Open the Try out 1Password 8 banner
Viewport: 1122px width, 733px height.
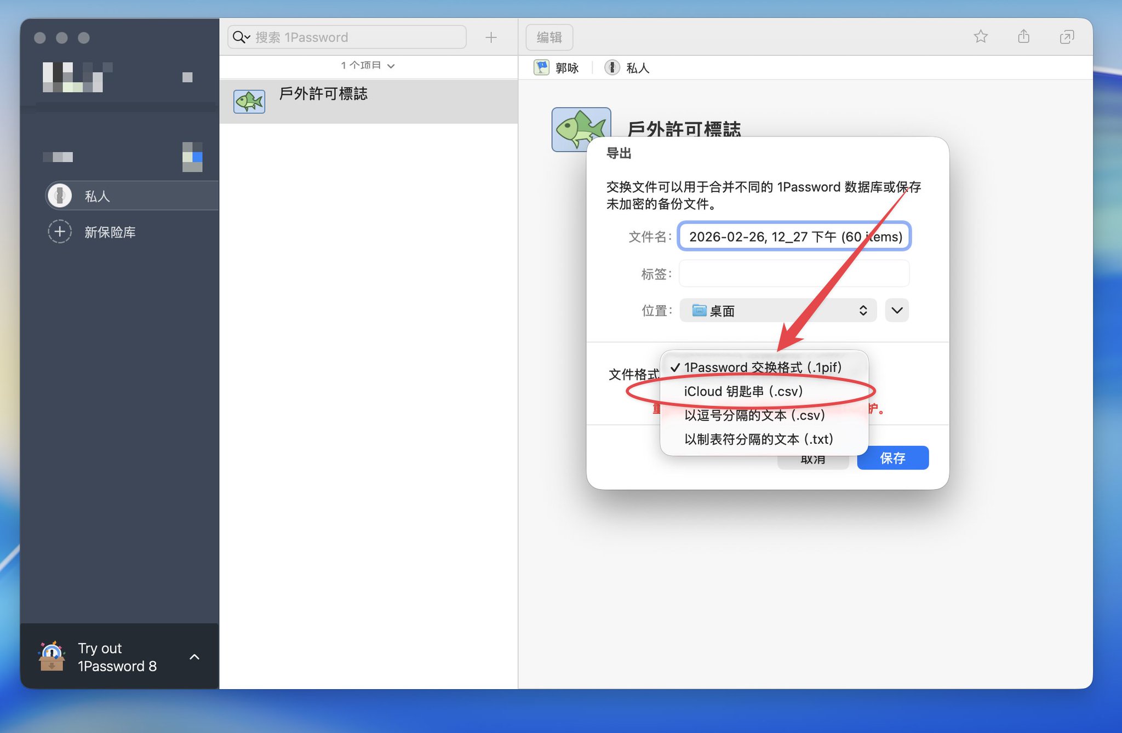pos(119,656)
